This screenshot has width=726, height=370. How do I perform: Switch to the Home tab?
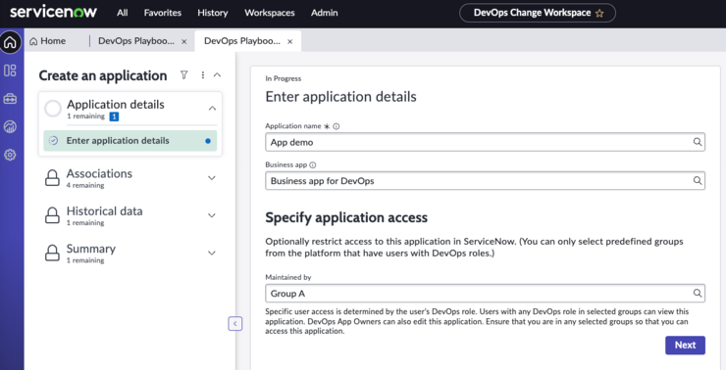click(48, 41)
